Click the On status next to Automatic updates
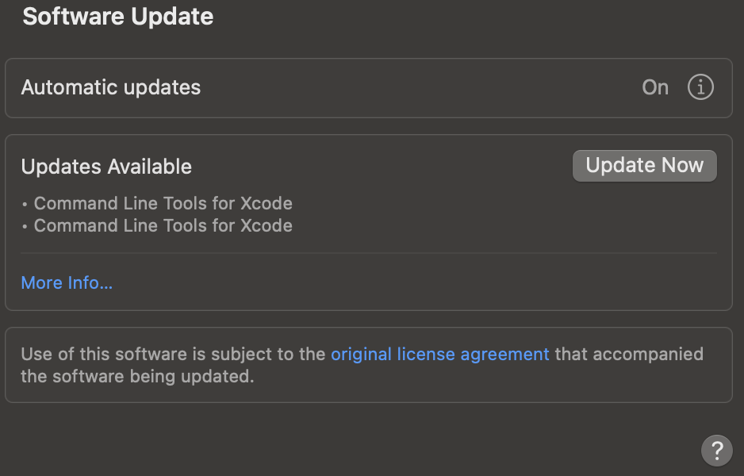 (655, 87)
